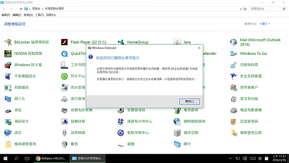The height and width of the screenshot is (163, 289).
Task: Open File Explorer Options (檔案總管選項) icon
Action: pos(8,144)
